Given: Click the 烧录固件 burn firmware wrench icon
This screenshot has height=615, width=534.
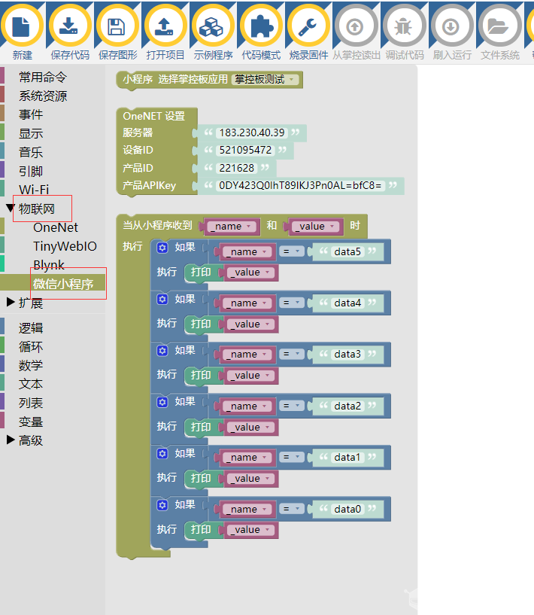Looking at the screenshot, I should point(308,26).
